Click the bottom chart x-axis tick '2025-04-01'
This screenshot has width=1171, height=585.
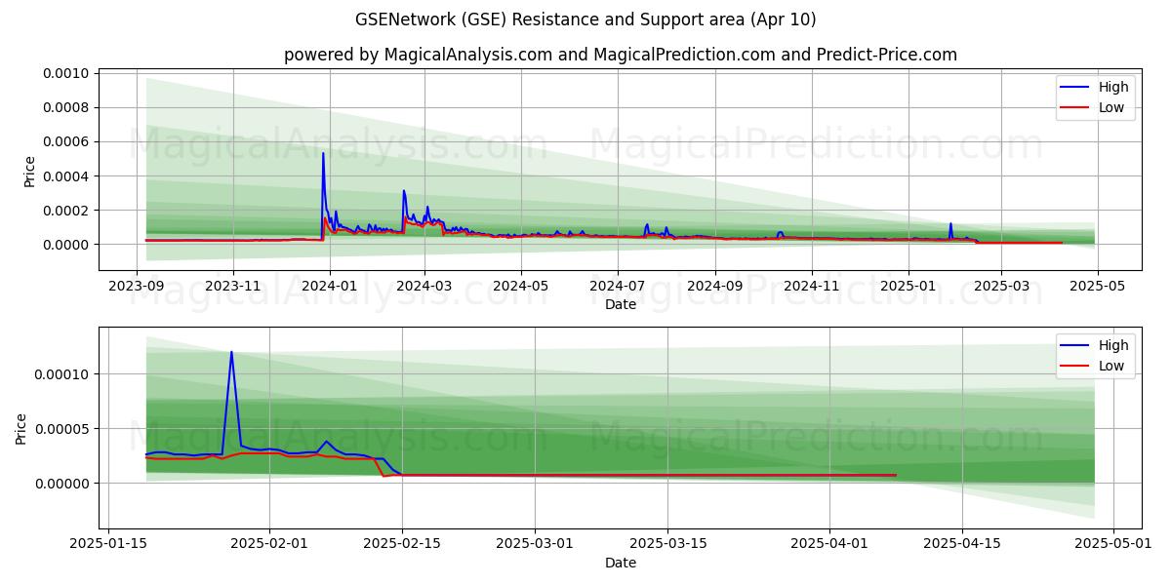(829, 544)
